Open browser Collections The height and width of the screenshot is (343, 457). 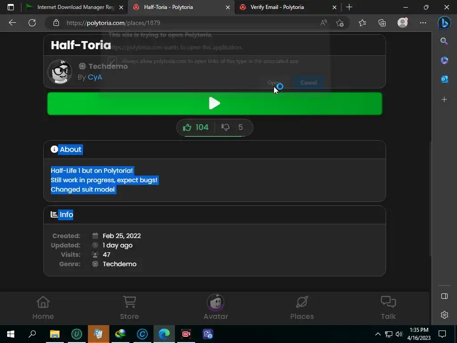(382, 23)
